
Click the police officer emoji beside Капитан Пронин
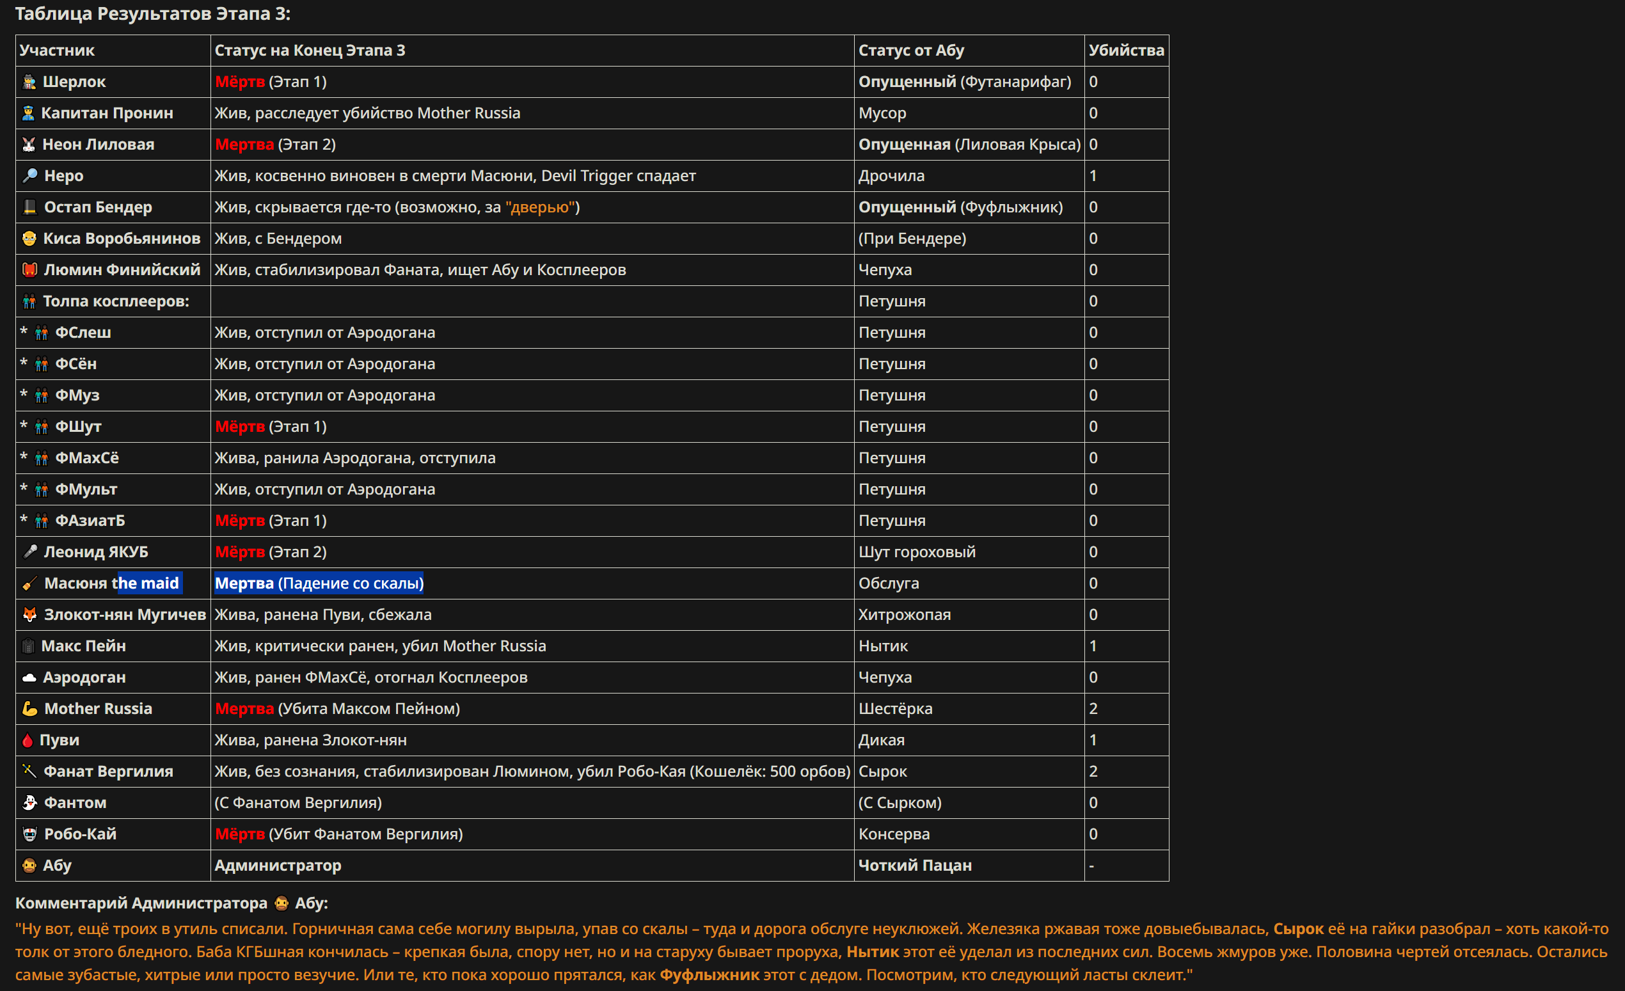(x=28, y=113)
